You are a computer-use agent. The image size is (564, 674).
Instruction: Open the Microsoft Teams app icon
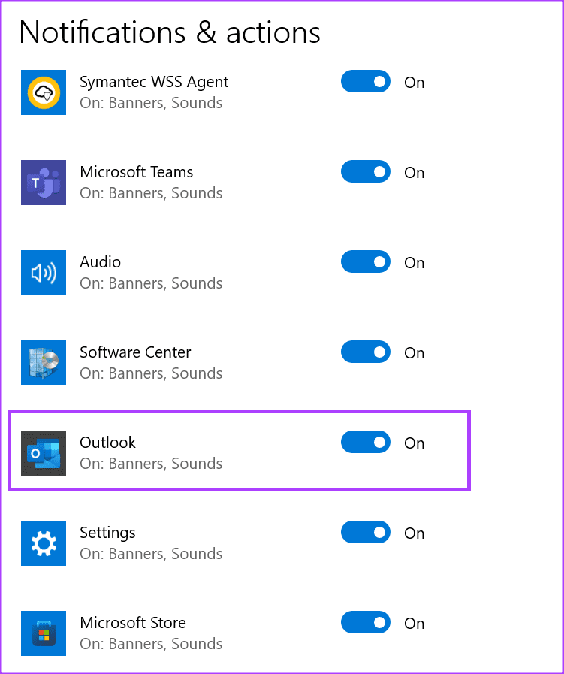(x=44, y=183)
